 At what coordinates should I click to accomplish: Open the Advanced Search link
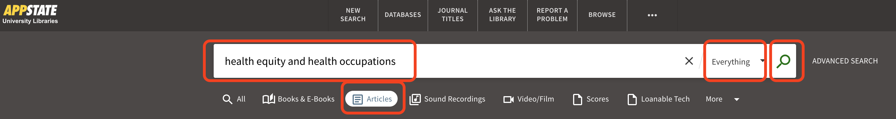click(844, 61)
